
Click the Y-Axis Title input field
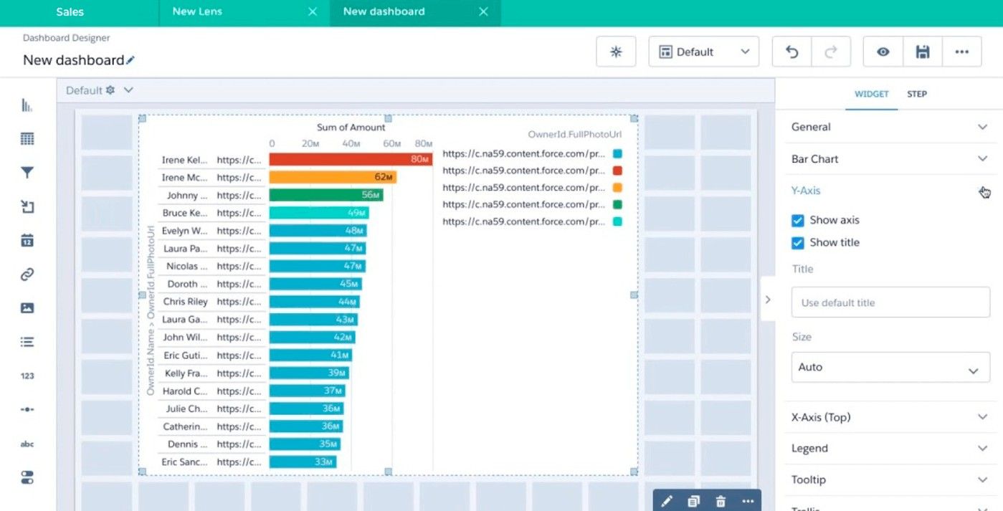[x=890, y=302]
